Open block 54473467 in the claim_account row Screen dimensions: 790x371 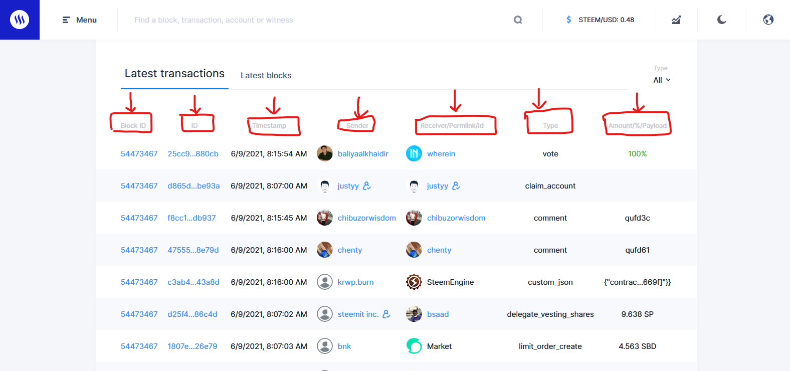point(139,186)
